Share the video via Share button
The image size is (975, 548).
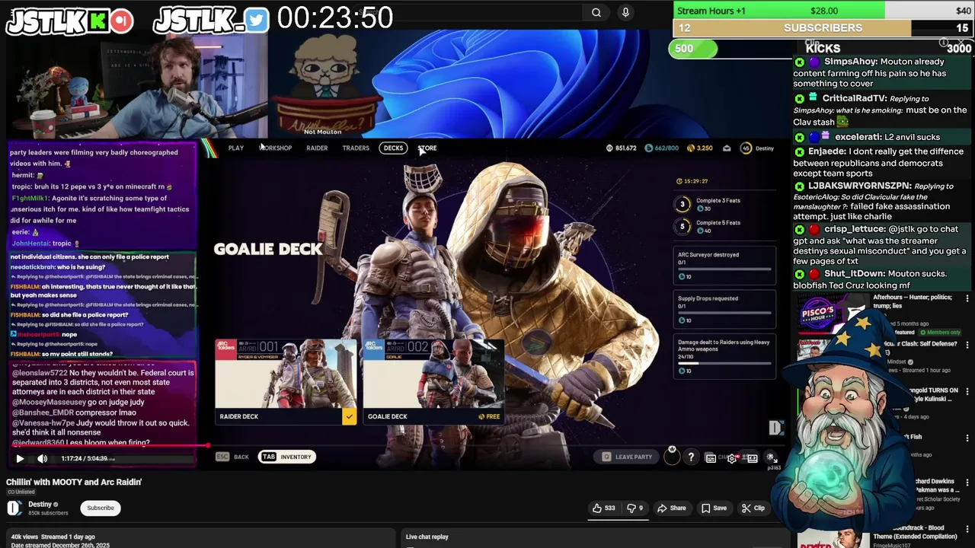672,508
